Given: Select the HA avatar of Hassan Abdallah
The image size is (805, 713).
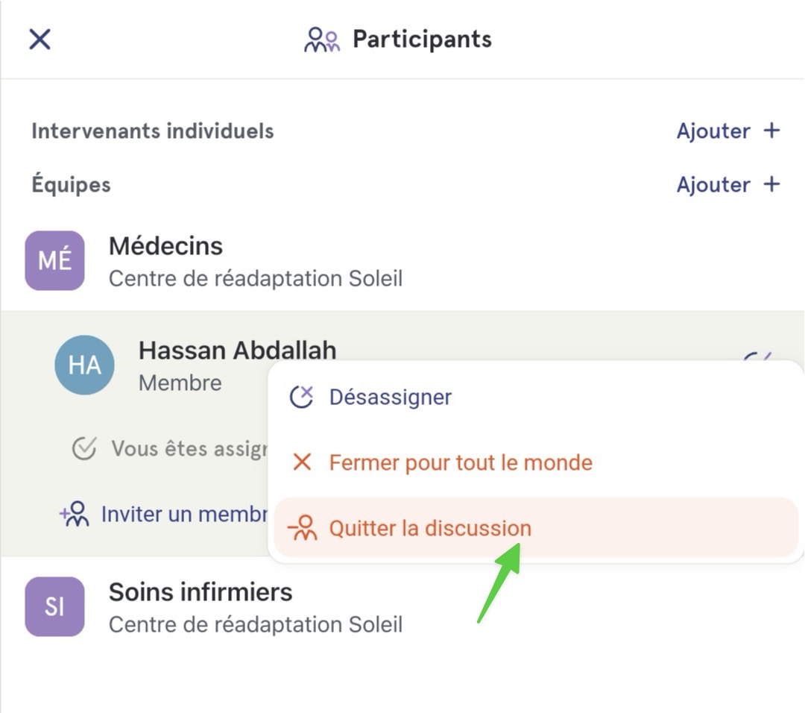Looking at the screenshot, I should click(x=85, y=365).
